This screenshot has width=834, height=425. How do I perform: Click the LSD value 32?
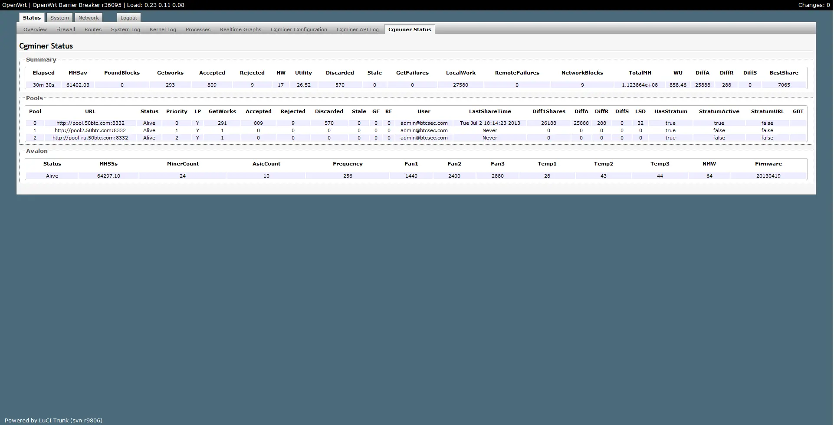(640, 123)
